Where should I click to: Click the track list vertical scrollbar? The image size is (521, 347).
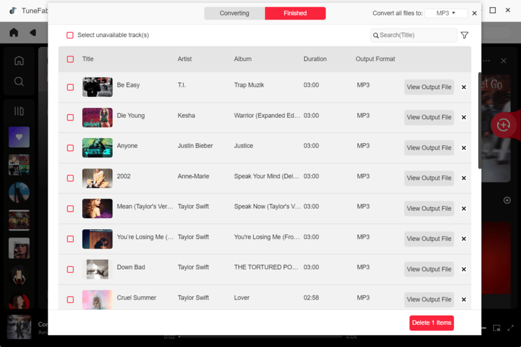(479, 120)
